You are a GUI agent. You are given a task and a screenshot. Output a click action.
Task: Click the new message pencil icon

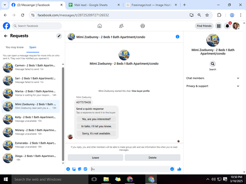(59, 36)
